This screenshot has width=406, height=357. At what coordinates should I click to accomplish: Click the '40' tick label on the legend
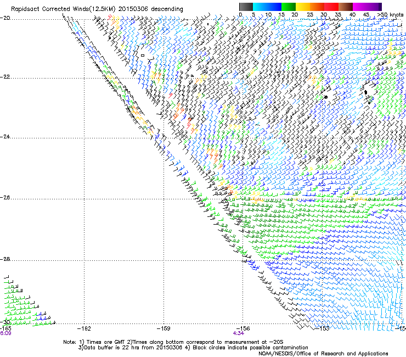(352, 15)
